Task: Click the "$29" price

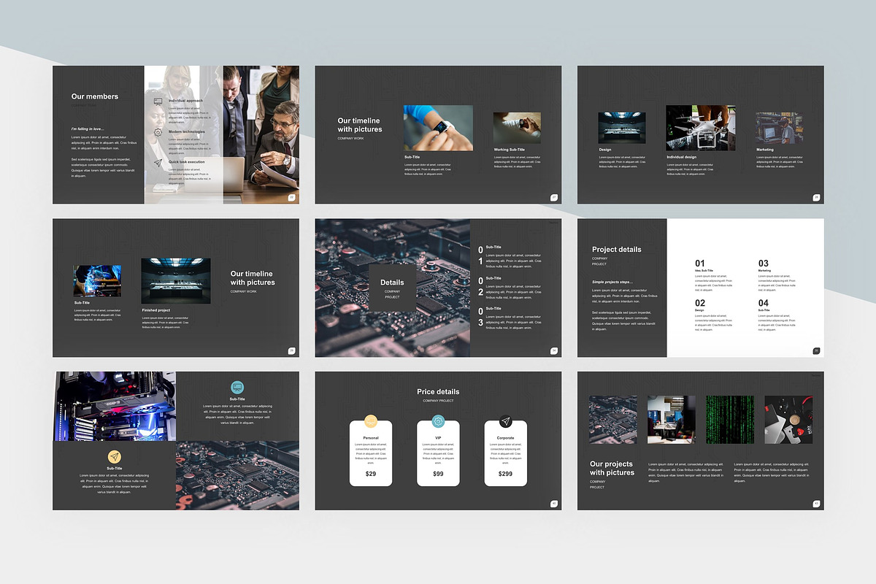Action: point(371,474)
